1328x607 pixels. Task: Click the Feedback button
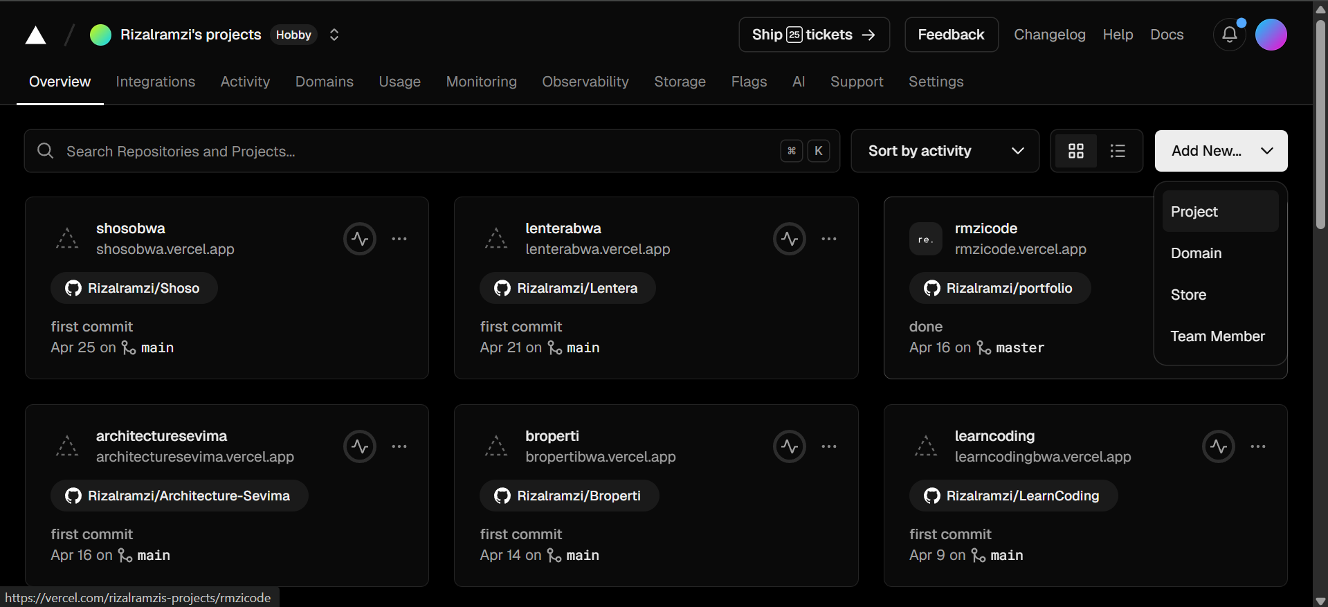(952, 35)
